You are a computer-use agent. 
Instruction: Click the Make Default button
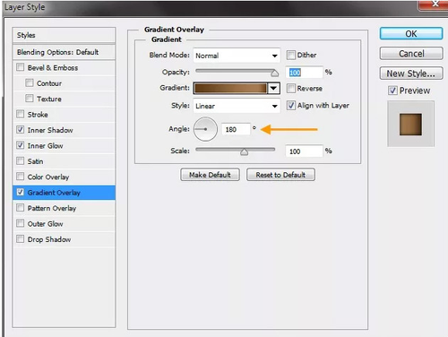click(210, 175)
